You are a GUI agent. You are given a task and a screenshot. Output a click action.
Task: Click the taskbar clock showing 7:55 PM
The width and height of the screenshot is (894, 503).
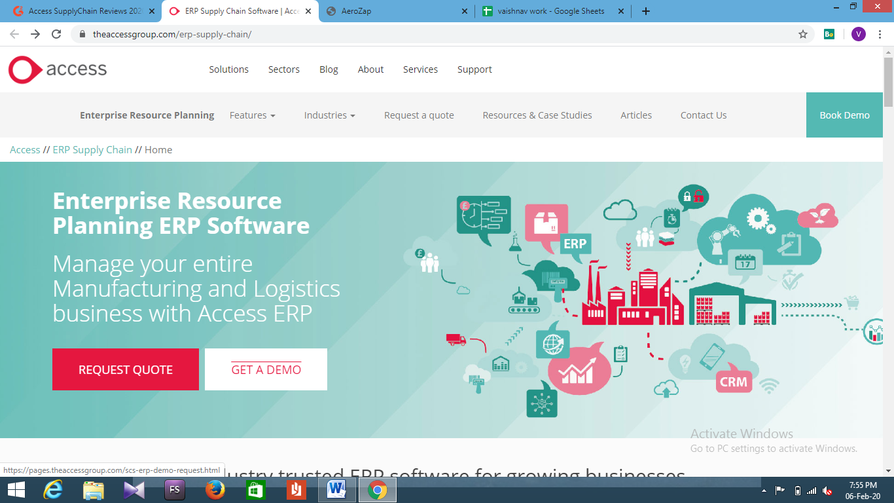863,491
